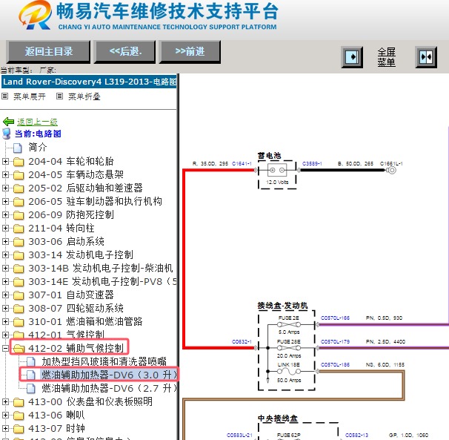Go forward with the >>前进 button
The image size is (449, 440).
[x=190, y=52]
